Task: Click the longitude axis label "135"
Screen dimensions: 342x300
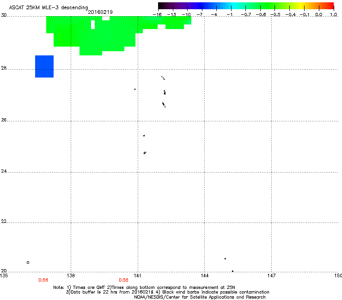Action: coord(4,276)
